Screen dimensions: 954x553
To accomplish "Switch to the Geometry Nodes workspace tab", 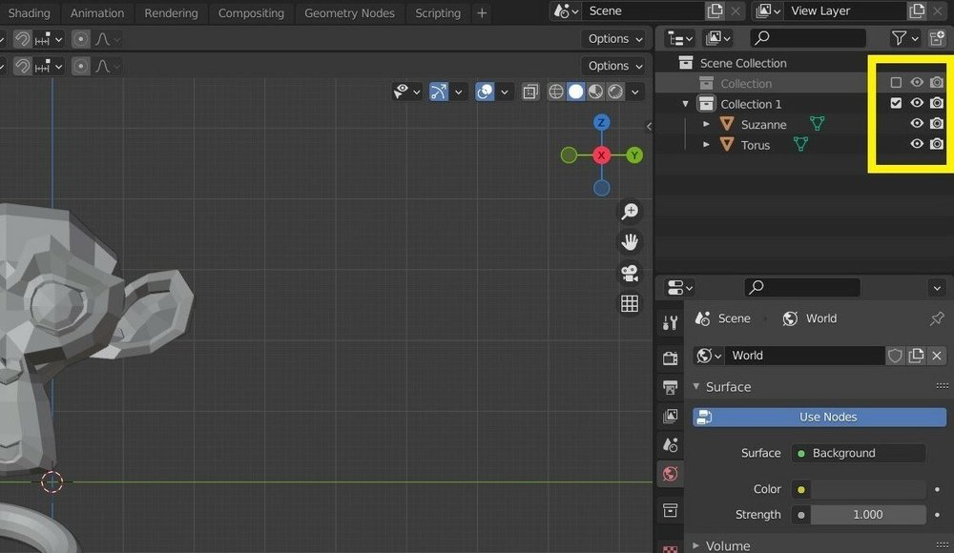I will 349,13.
